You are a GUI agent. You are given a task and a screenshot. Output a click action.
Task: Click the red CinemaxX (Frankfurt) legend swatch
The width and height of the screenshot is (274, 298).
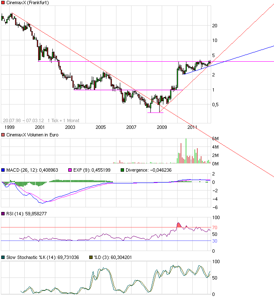[3, 4]
